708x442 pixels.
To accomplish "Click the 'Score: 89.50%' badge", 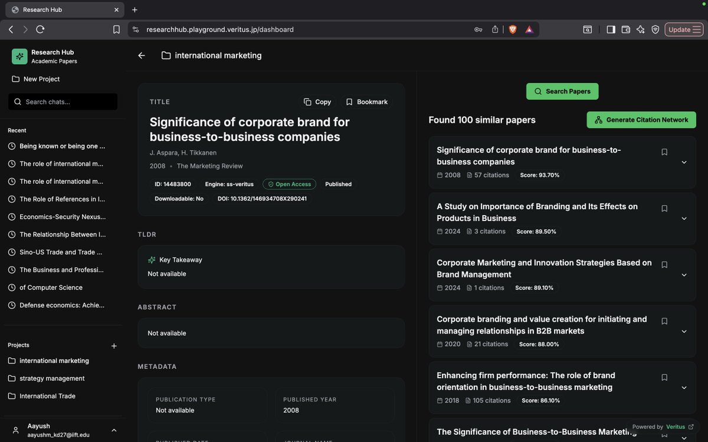I will point(536,232).
